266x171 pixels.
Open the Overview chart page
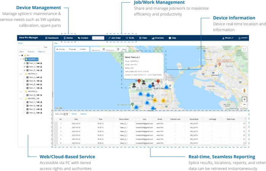(158, 38)
